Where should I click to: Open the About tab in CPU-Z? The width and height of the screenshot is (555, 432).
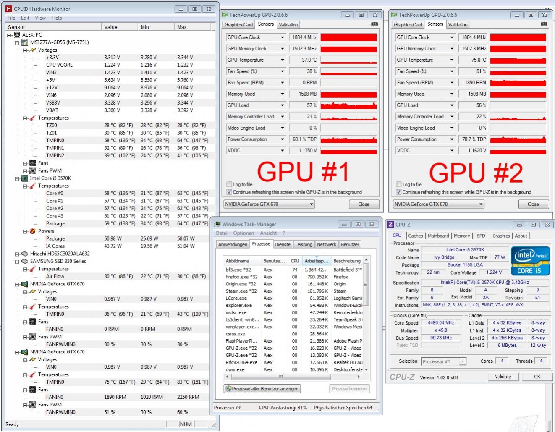[x=521, y=236]
